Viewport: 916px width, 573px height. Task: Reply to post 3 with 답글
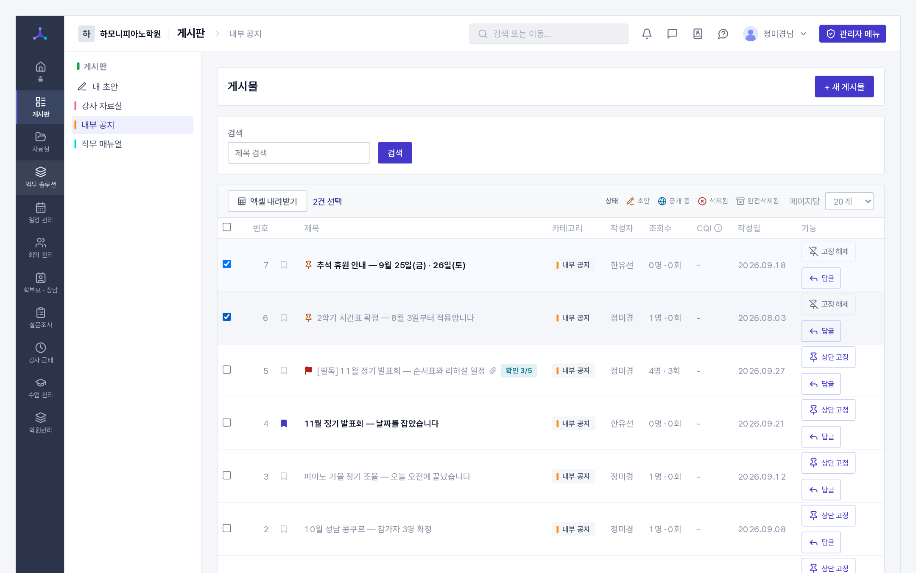pos(821,490)
